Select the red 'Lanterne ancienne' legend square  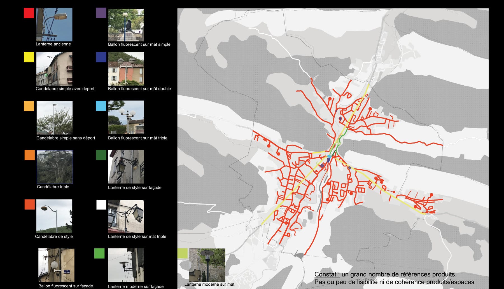28,12
